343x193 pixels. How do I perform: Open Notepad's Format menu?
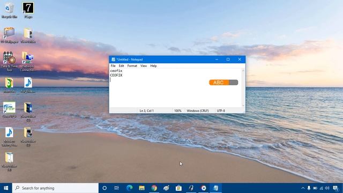pos(132,65)
